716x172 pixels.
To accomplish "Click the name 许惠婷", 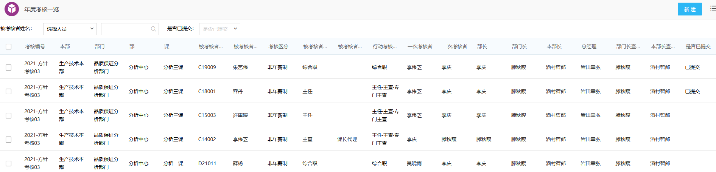I will [240, 115].
